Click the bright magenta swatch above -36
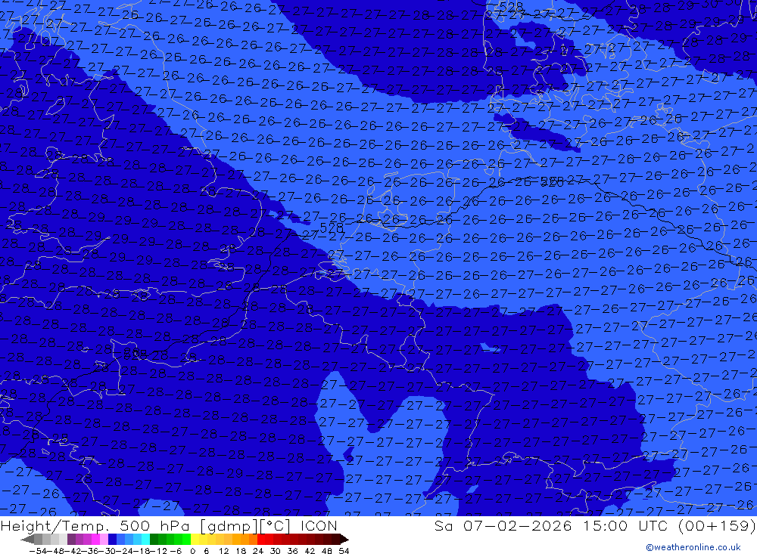 tap(96, 539)
